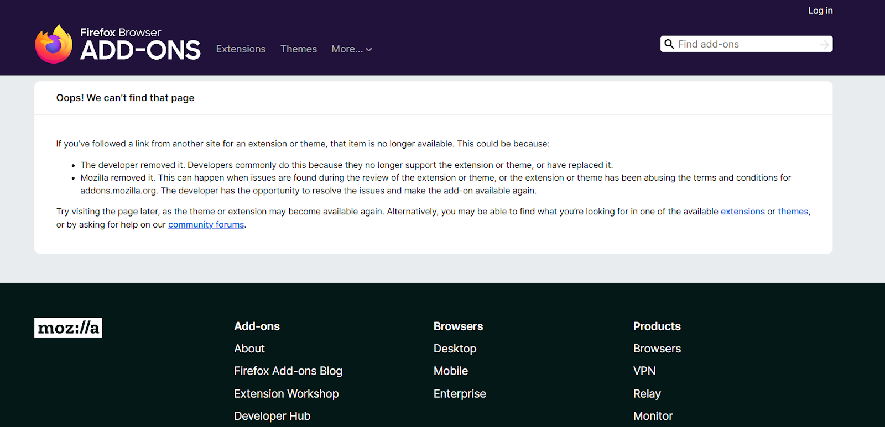
Task: Open Developer Hub footer link
Action: [x=272, y=416]
